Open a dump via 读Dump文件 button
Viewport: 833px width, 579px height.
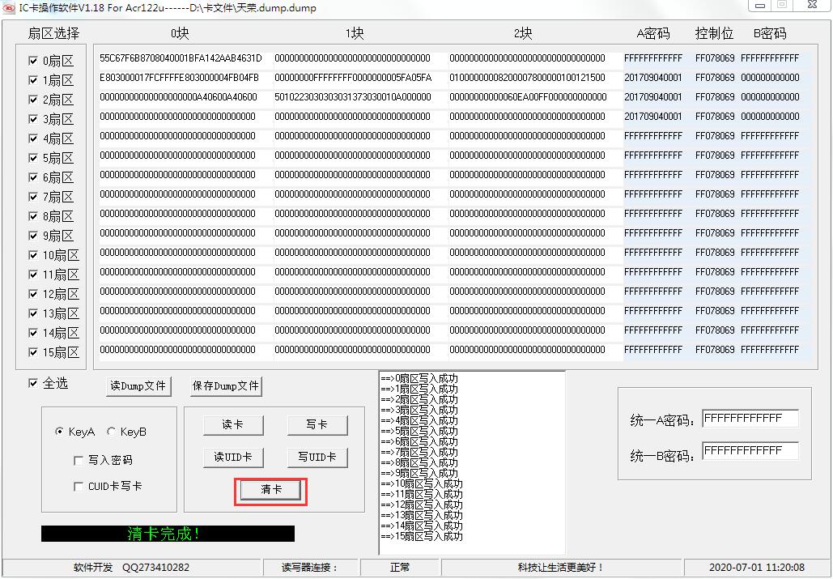[x=138, y=386]
